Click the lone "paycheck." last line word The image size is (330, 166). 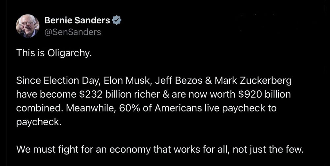click(39, 122)
